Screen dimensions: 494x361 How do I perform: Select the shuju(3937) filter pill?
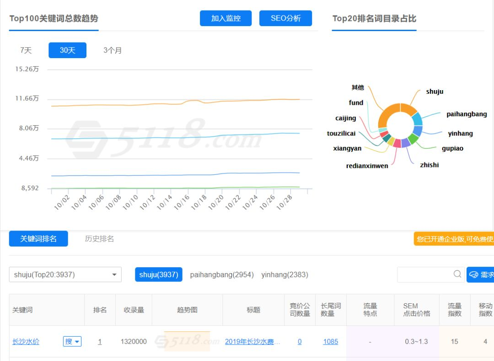[x=158, y=275]
